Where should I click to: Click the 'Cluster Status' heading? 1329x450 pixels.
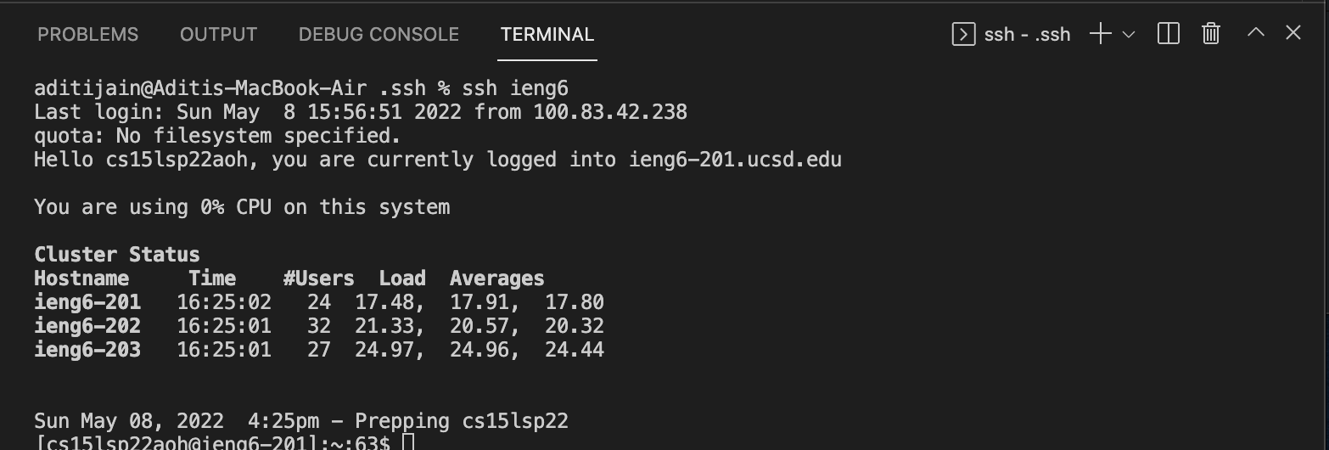tap(117, 255)
